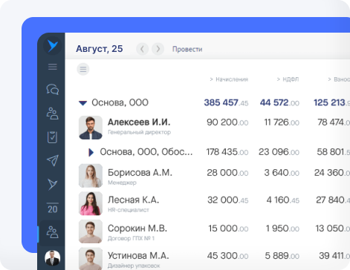
Task: Click the Основа, ООО, Обос... row label
Action: point(146,152)
